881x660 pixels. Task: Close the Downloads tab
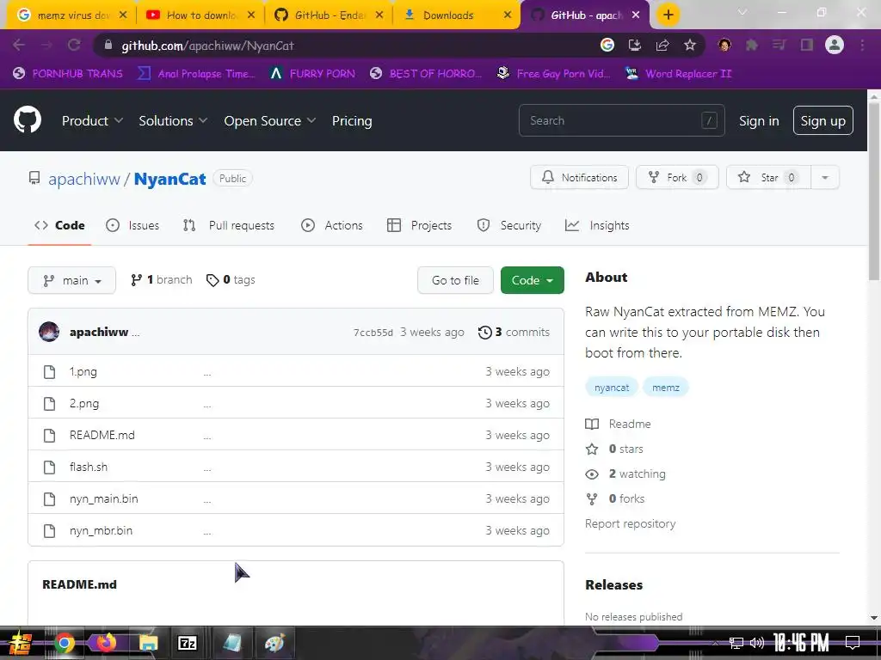(x=508, y=15)
